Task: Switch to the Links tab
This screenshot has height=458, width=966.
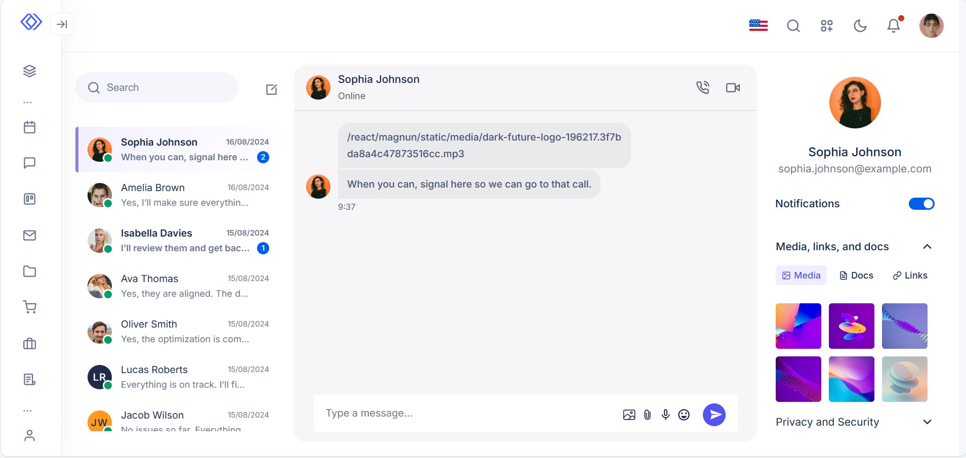Action: (909, 276)
